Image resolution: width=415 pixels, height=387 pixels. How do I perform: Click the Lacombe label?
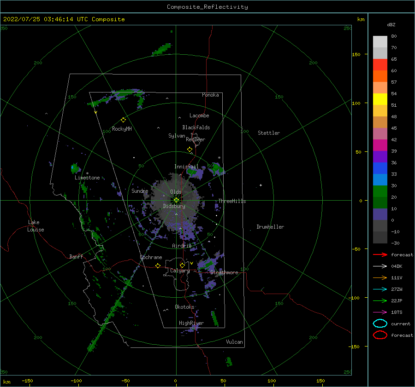pyautogui.click(x=199, y=116)
